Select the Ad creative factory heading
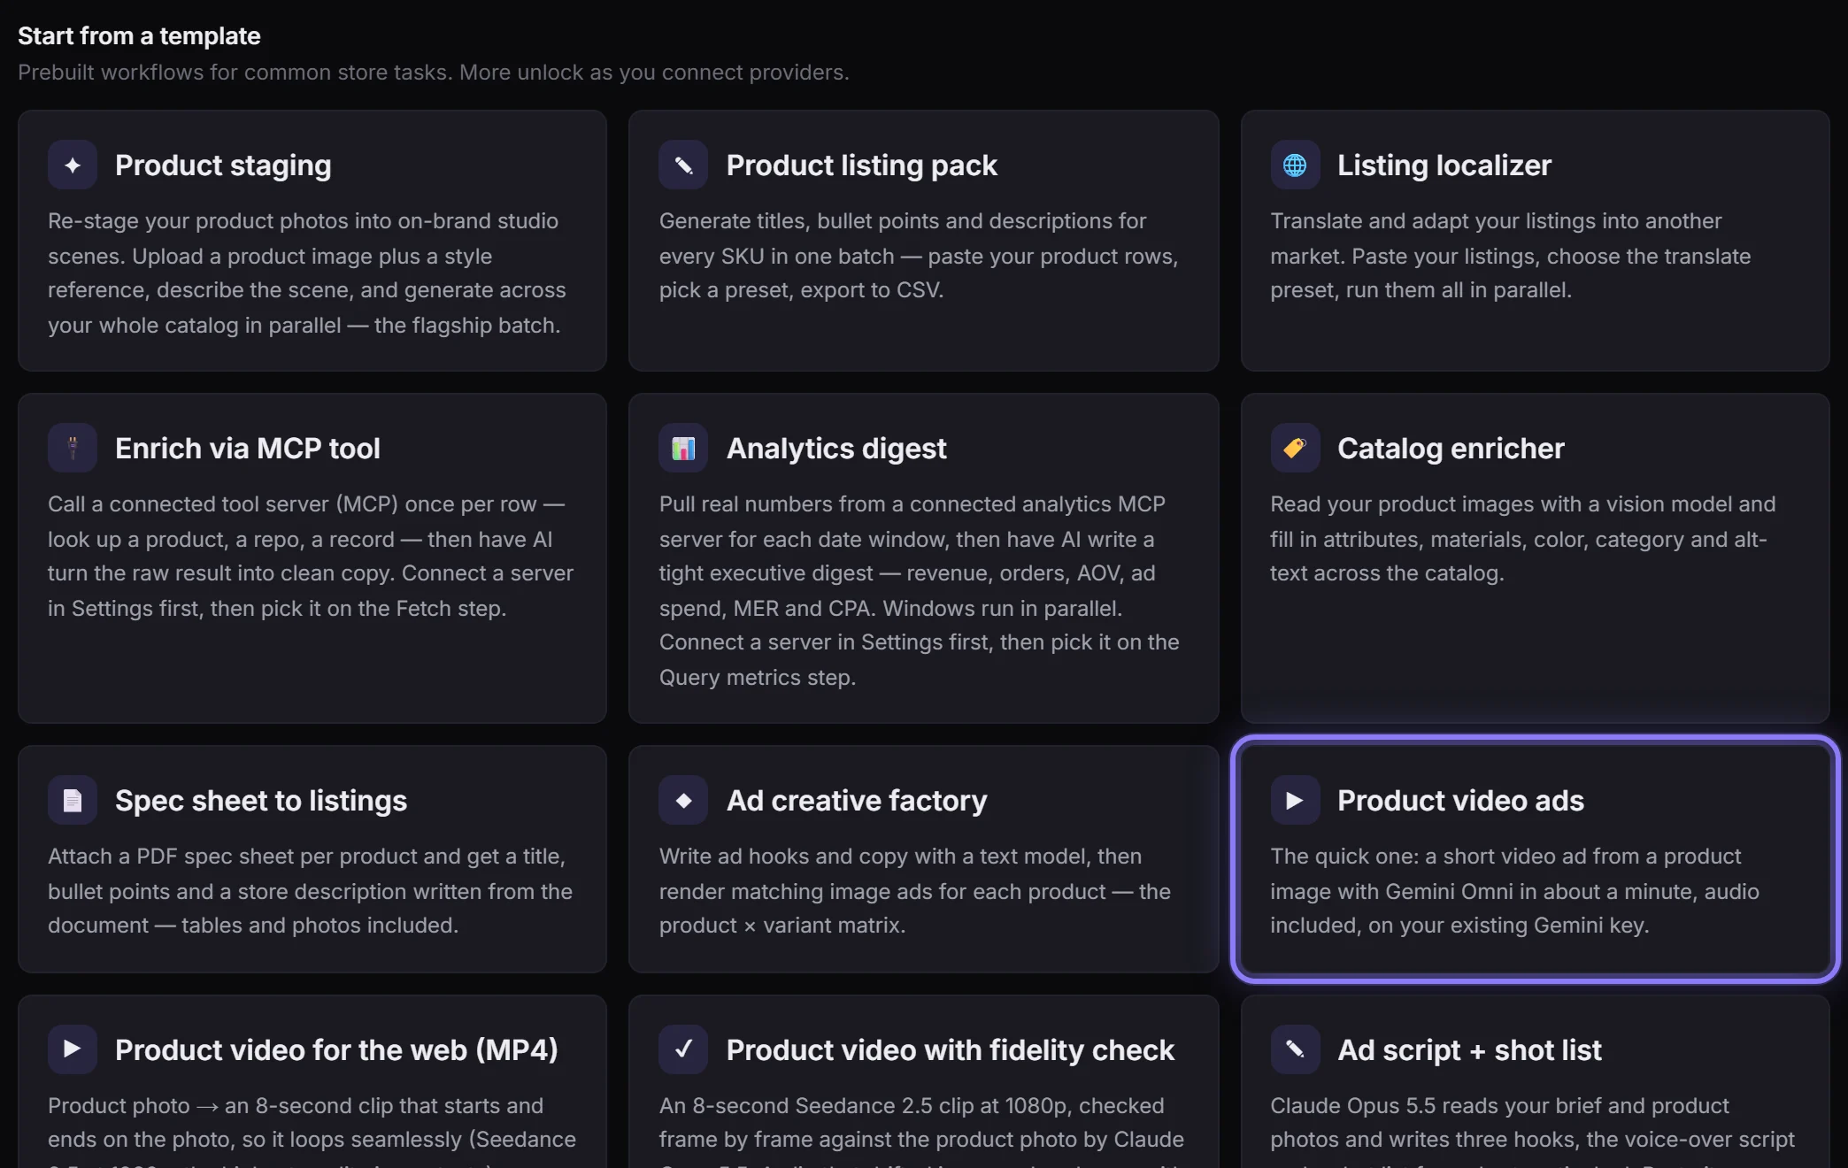Screen dimensions: 1848x1168 857,801
